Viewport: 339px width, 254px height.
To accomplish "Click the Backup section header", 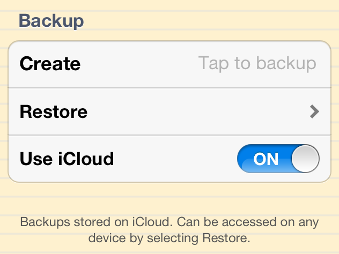I will point(51,21).
